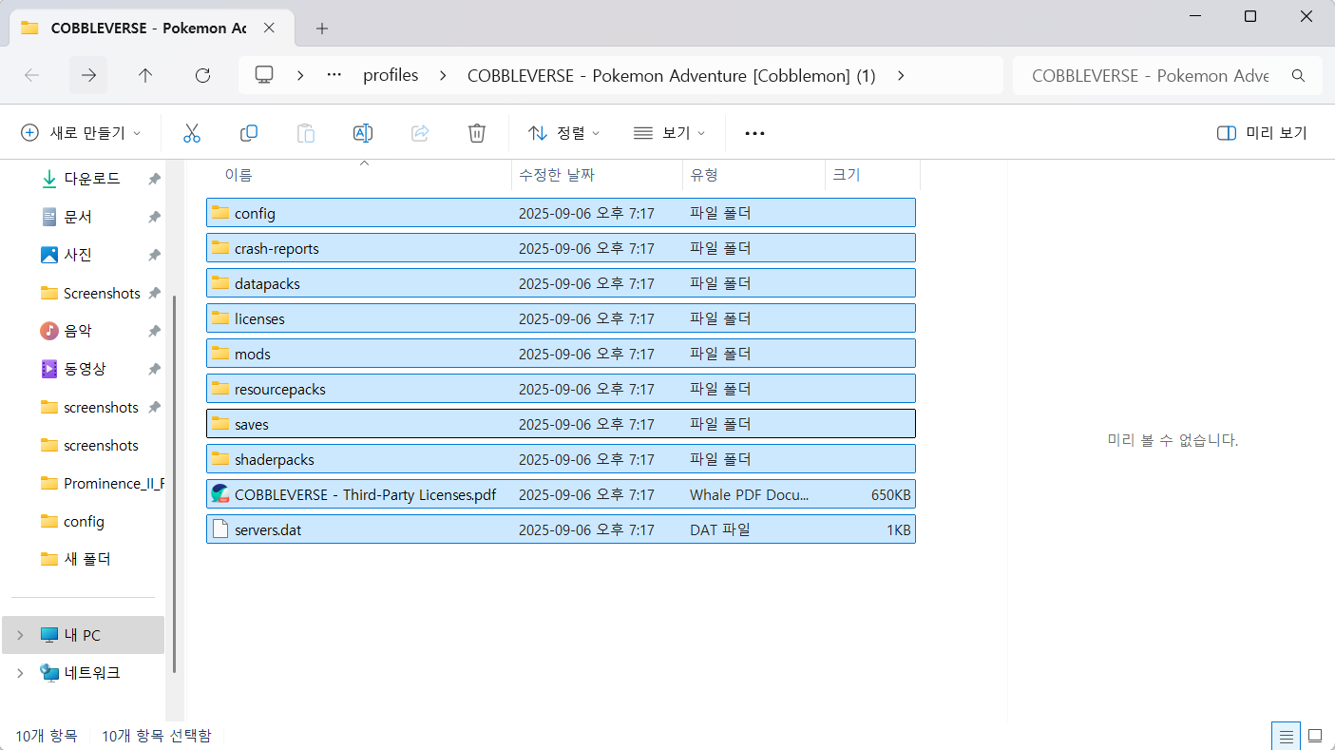Unpin 음악 using its pin icon
Image resolution: width=1335 pixels, height=750 pixels.
[x=154, y=331]
